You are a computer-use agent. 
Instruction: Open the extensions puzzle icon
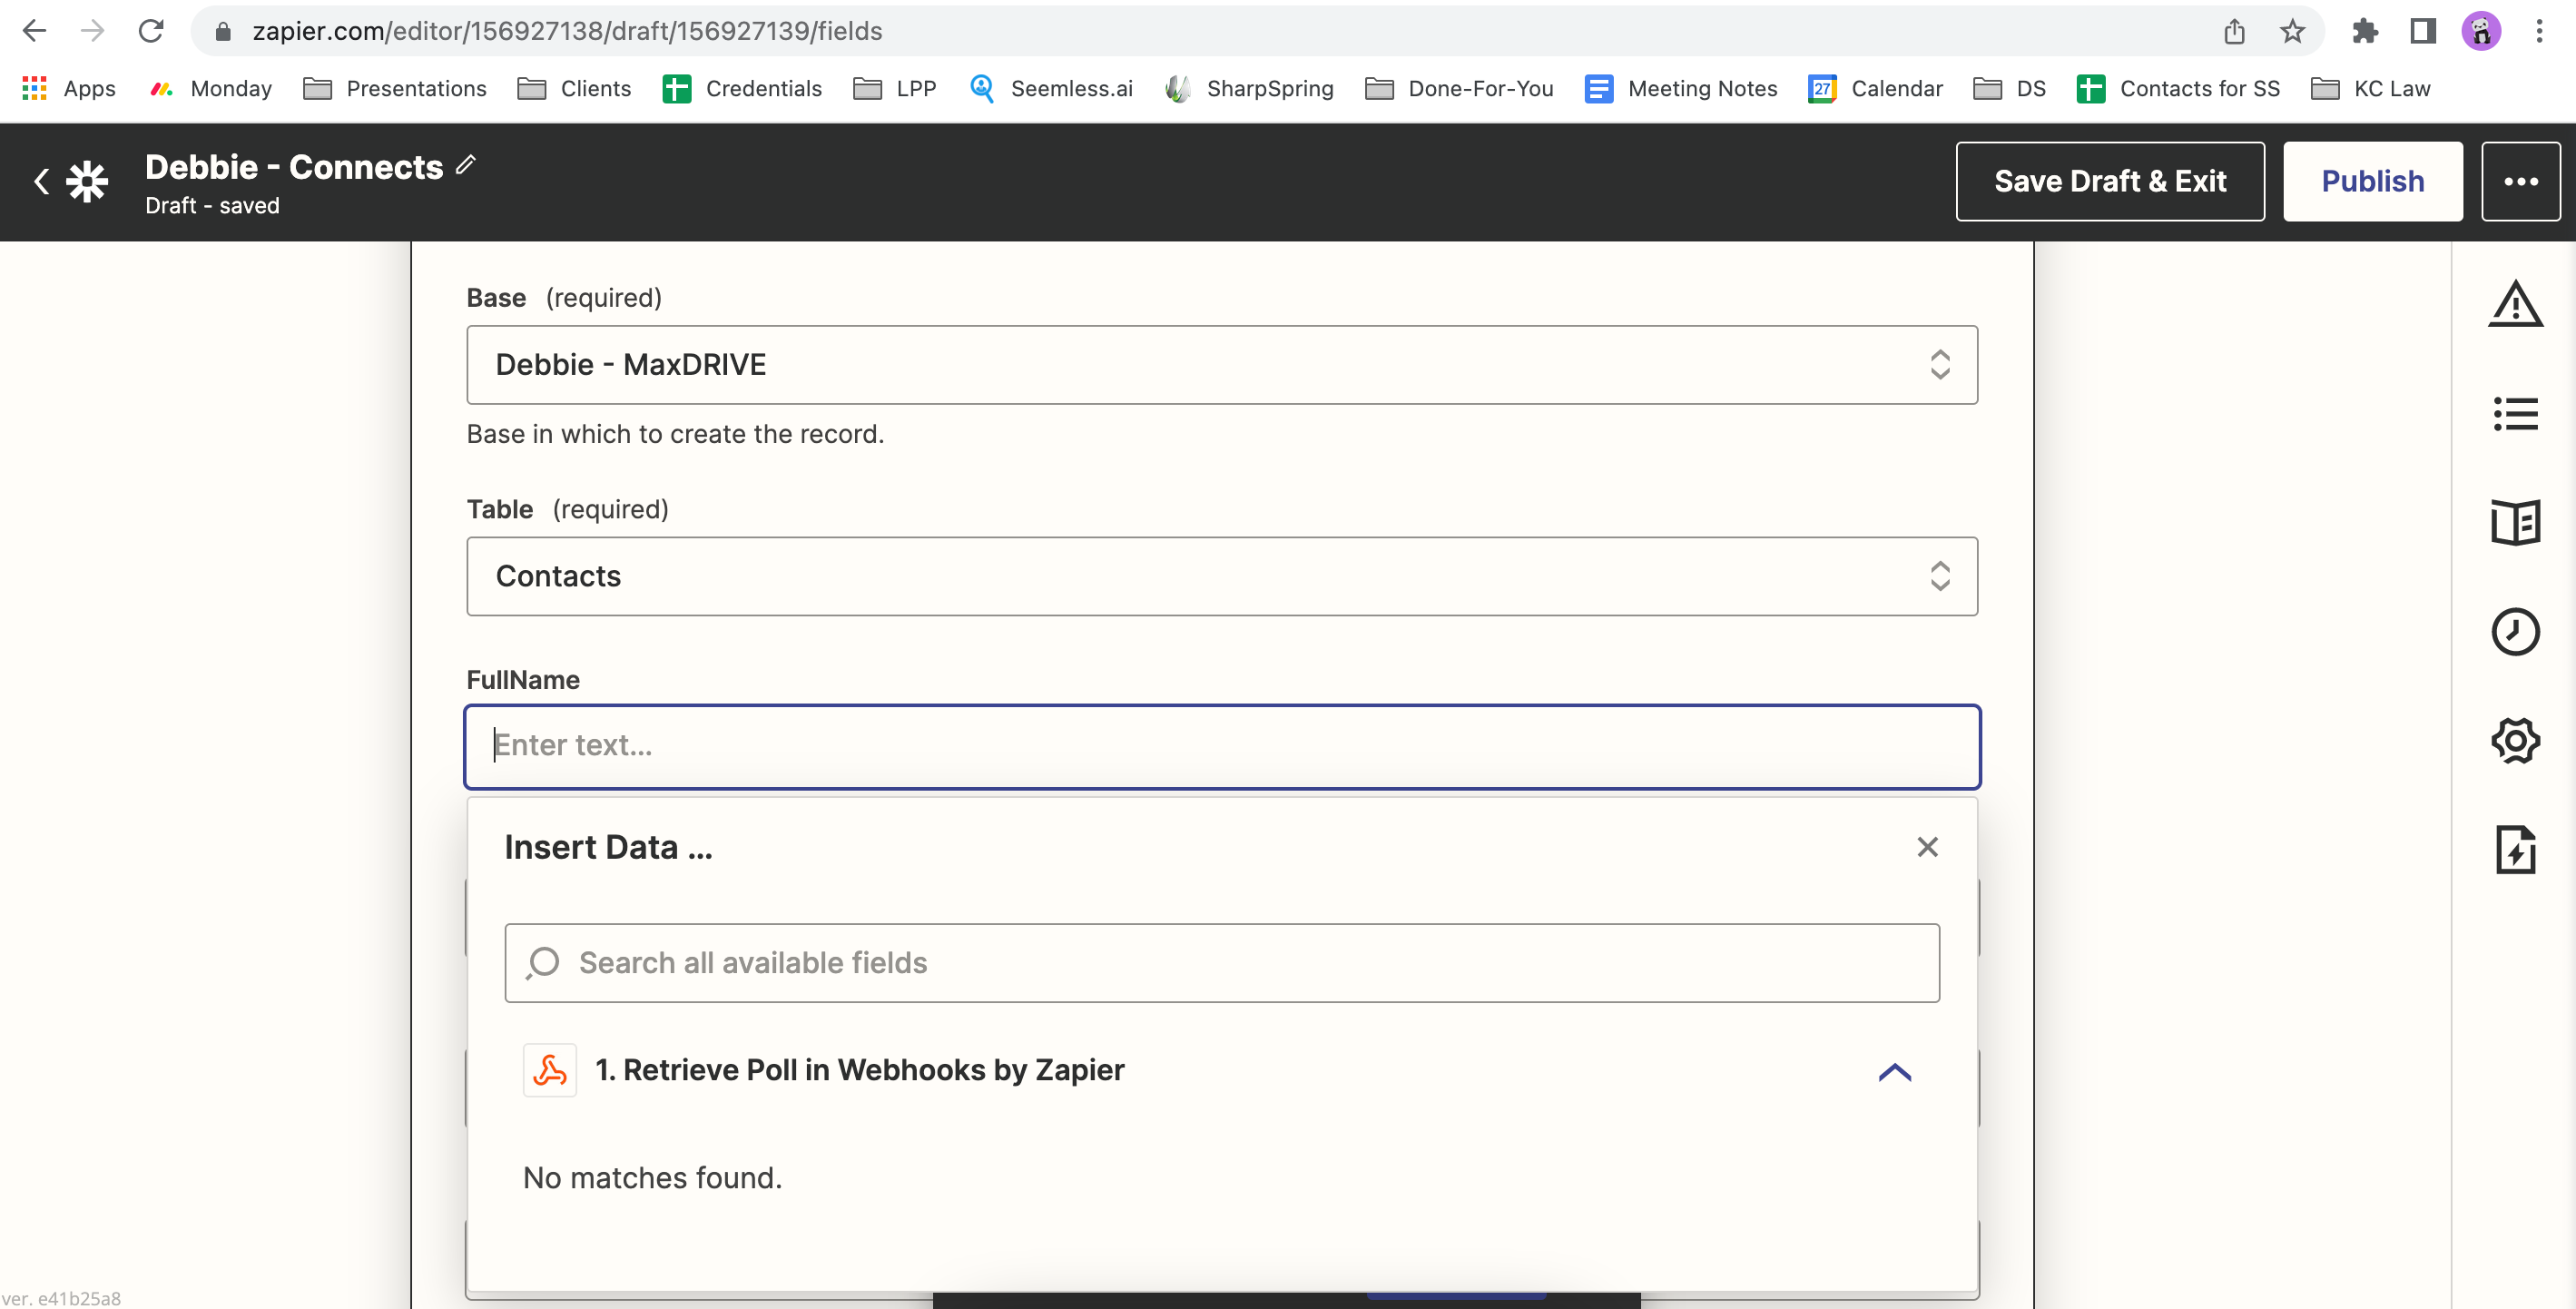[2365, 31]
